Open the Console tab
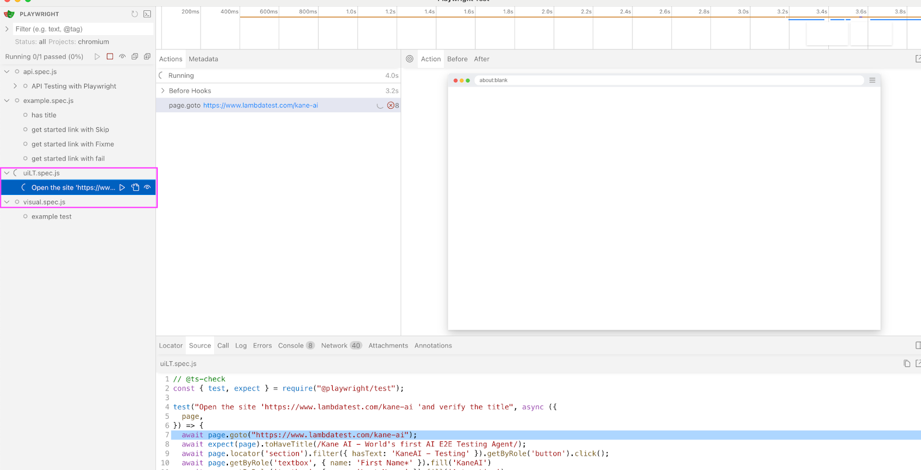 click(296, 345)
